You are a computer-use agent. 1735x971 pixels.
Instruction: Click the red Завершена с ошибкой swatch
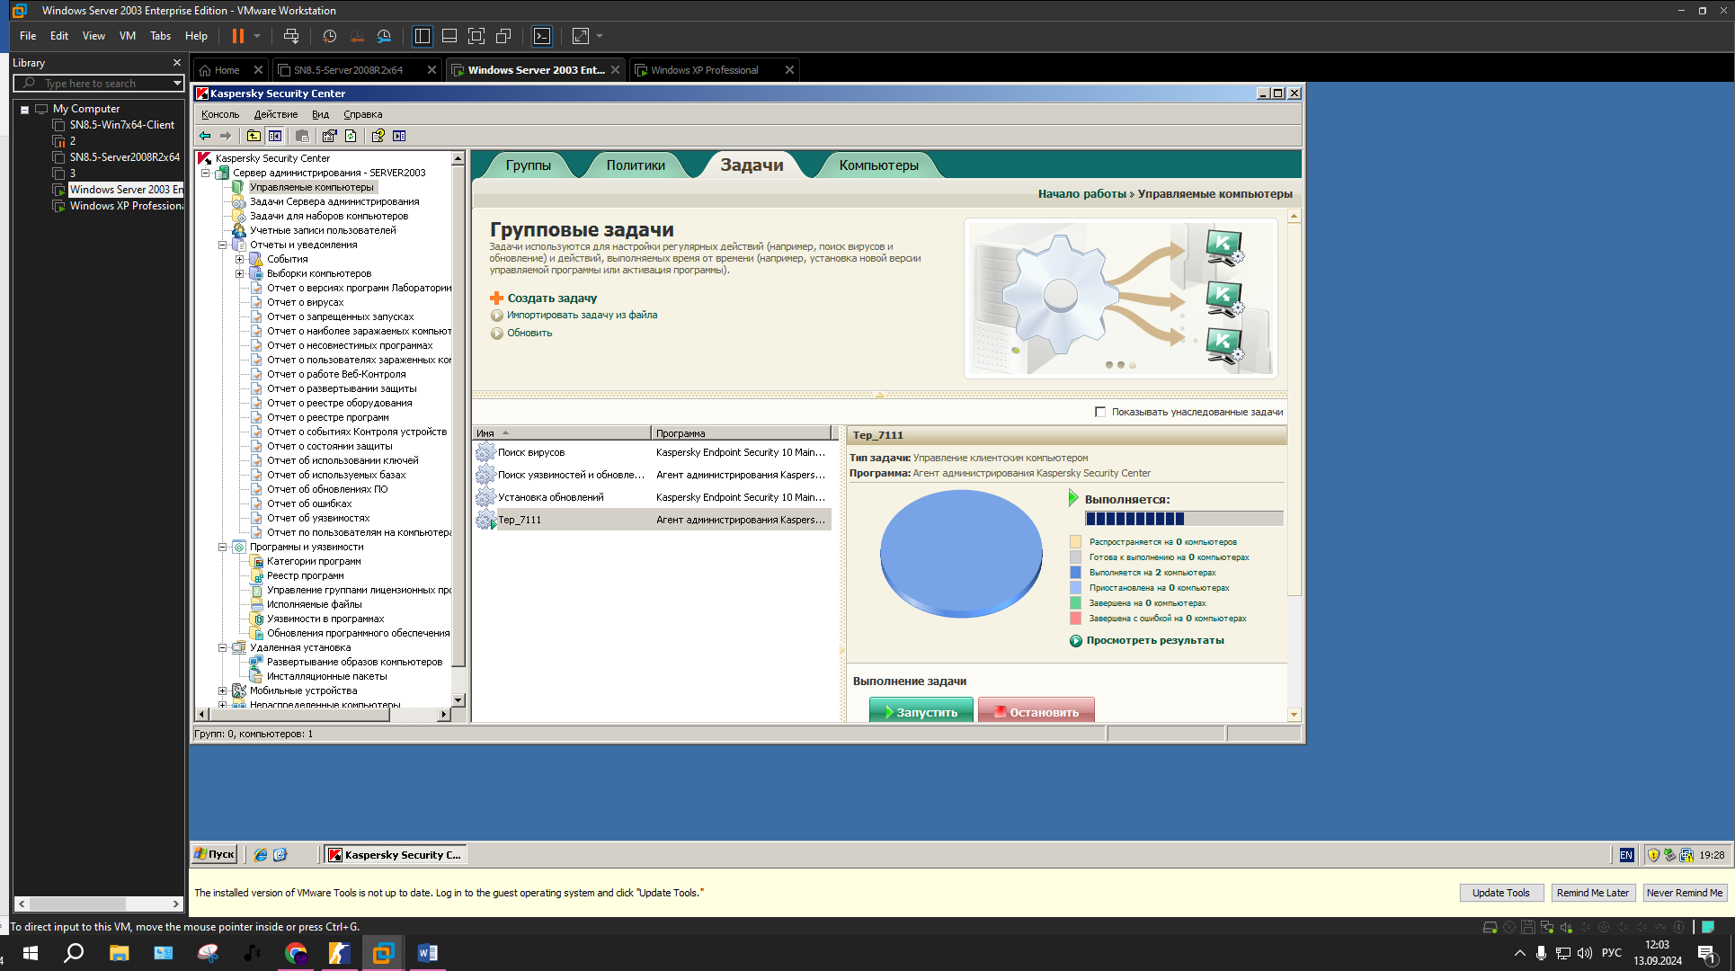1075,618
